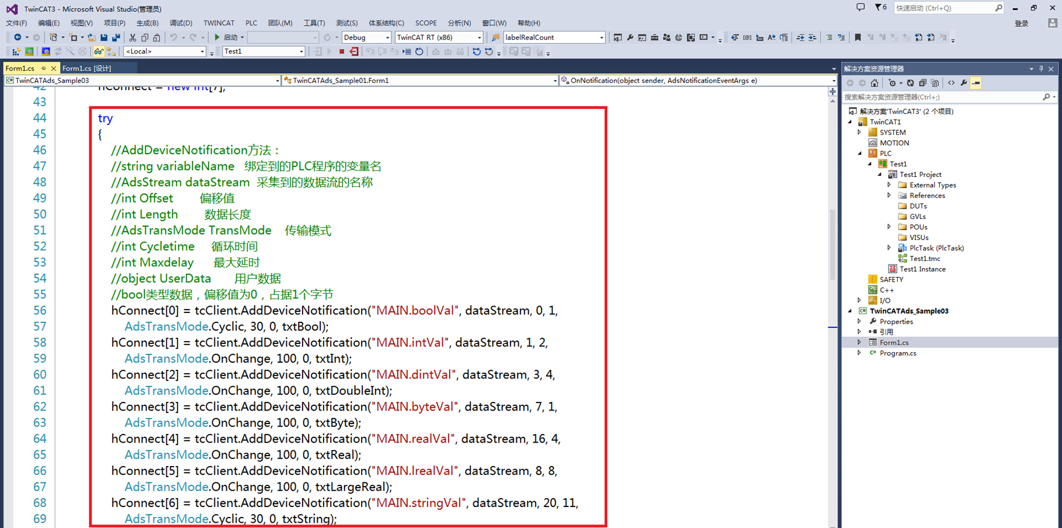Viewport: 1062px width, 528px height.
Task: Click the TwinCAT Activate Configuration icon
Action: (x=16, y=51)
